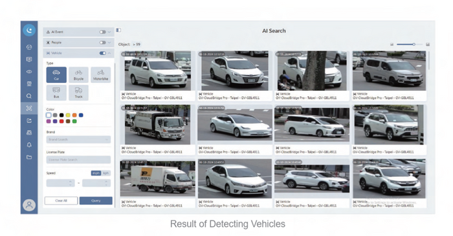Viewport: 453px width, 236px height.
Task: Click the maximum speed stepper field
Action: (x=96, y=183)
